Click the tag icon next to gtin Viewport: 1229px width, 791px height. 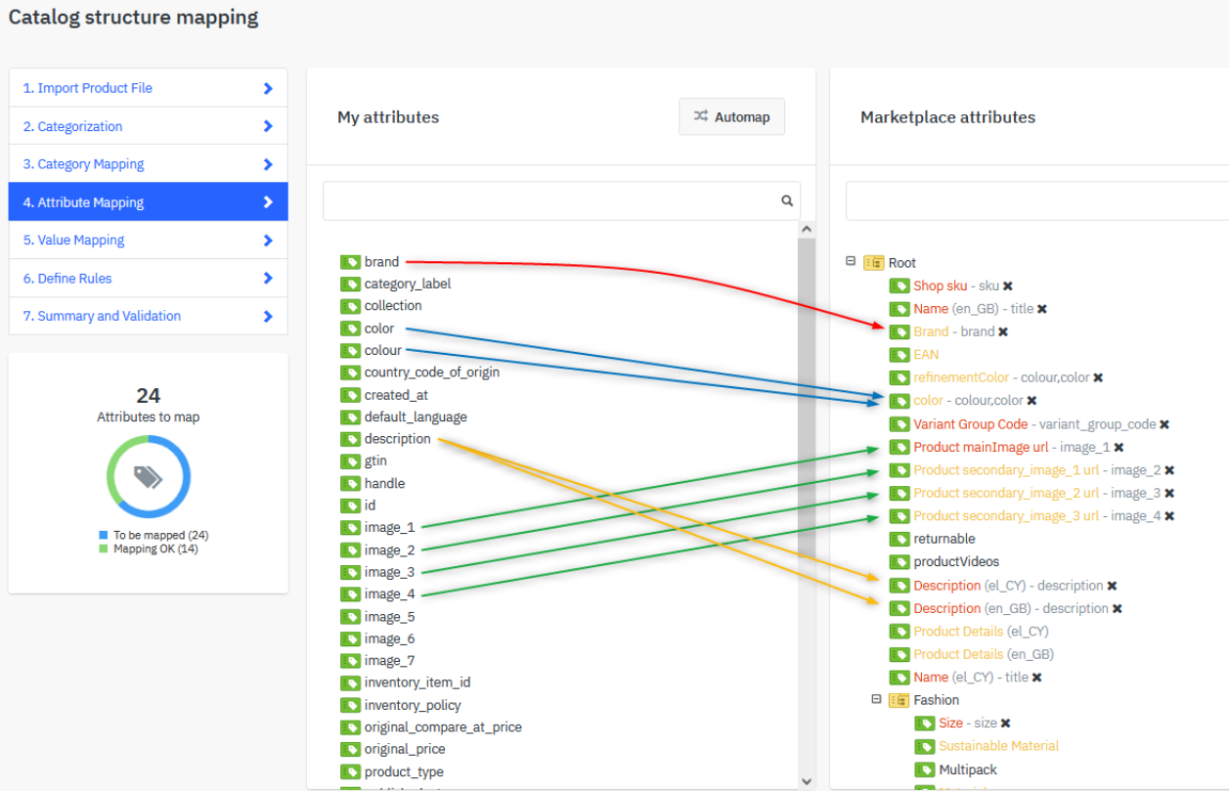click(350, 461)
